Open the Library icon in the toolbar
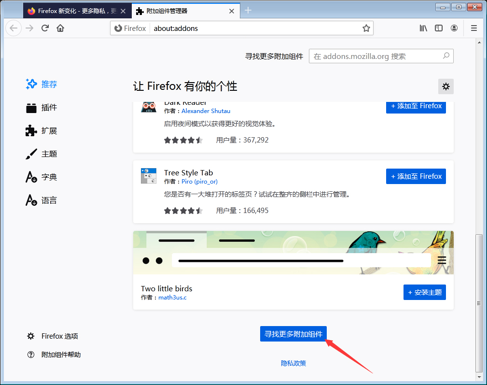This screenshot has width=487, height=385. (423, 28)
